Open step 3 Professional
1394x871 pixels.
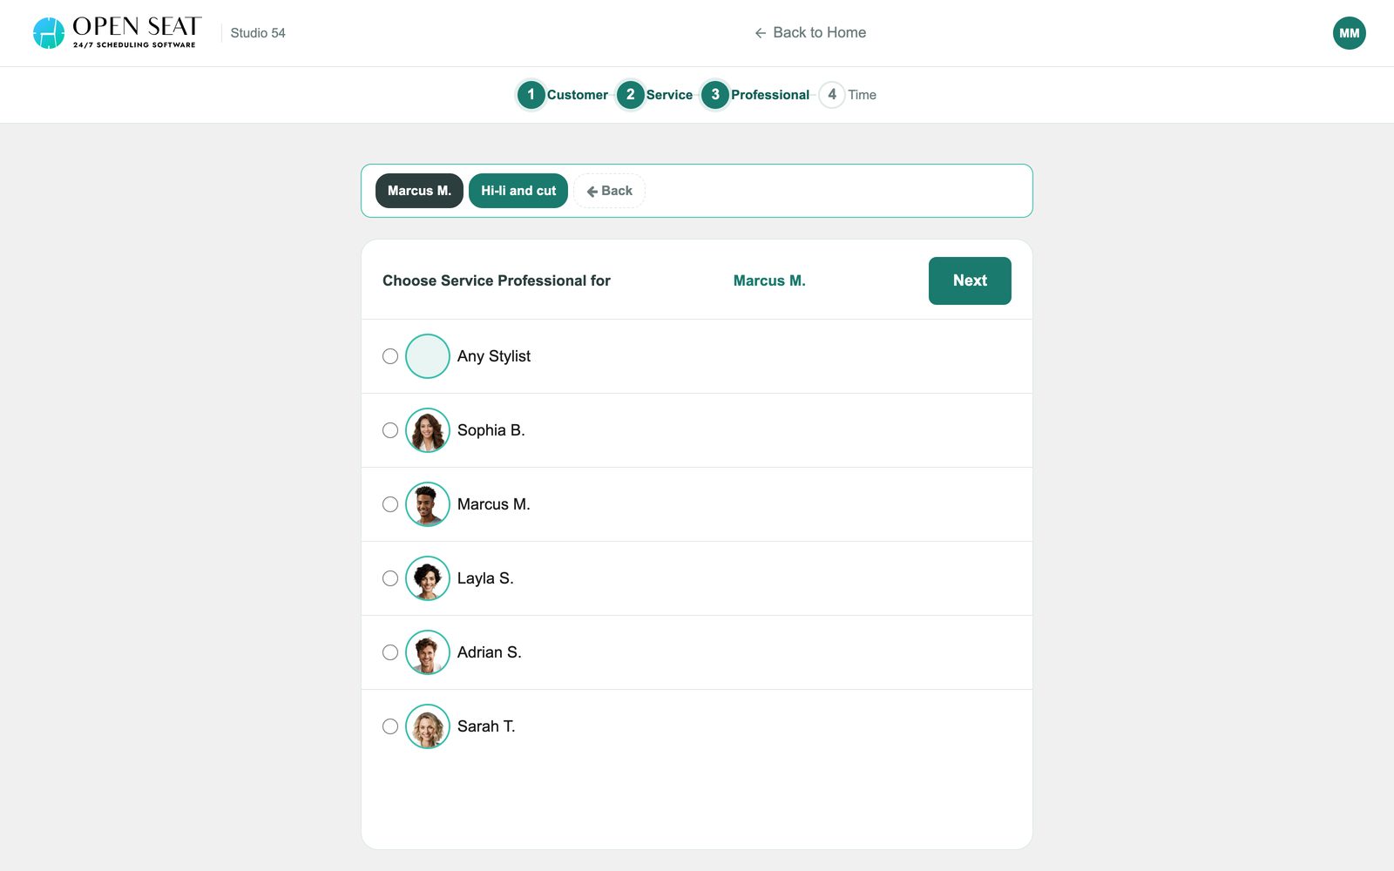(x=755, y=95)
